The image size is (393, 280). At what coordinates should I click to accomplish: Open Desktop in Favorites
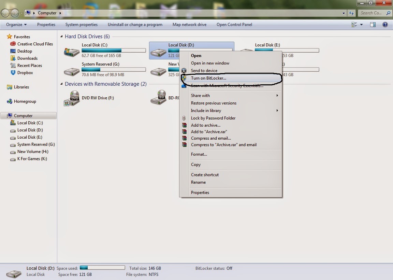tap(21, 51)
